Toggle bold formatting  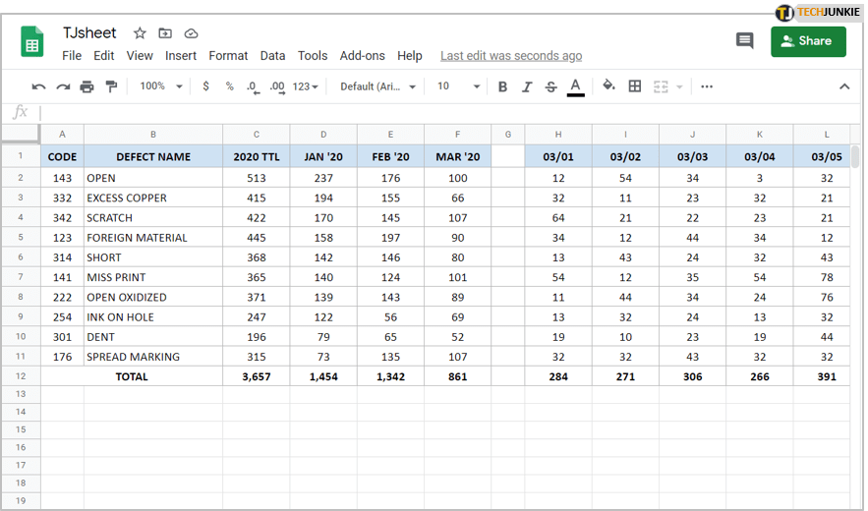[x=502, y=86]
